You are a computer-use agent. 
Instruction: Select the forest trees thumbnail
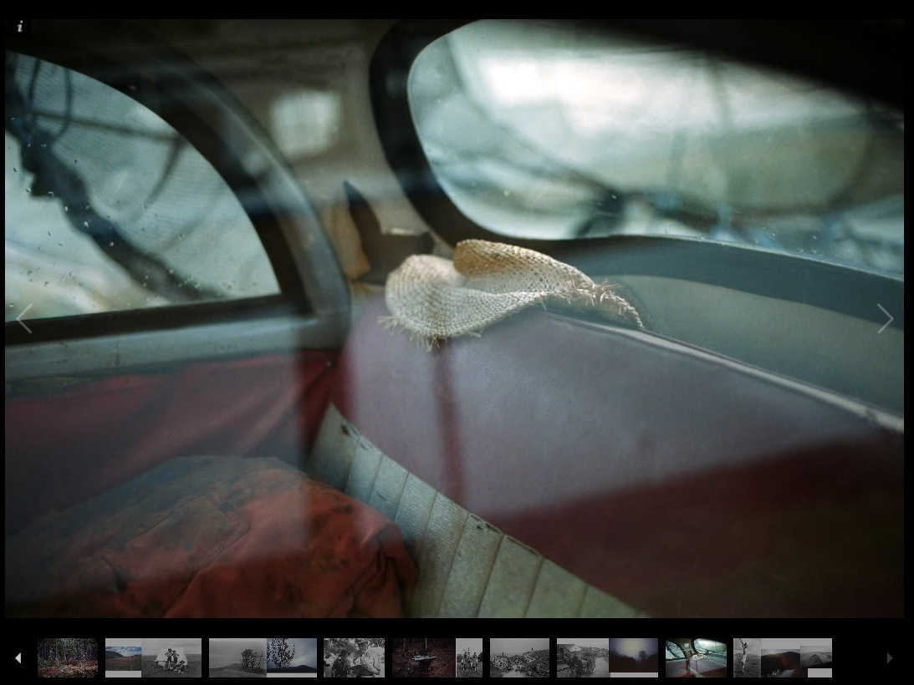68,657
